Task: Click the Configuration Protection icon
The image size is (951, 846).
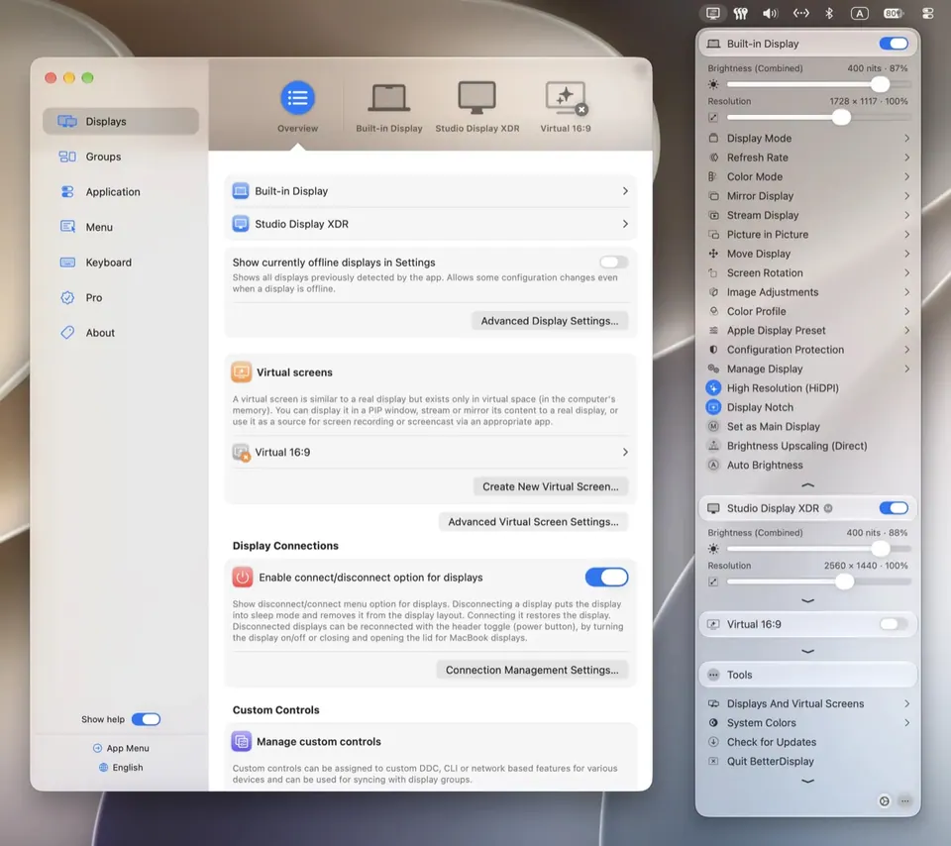Action: pos(714,350)
